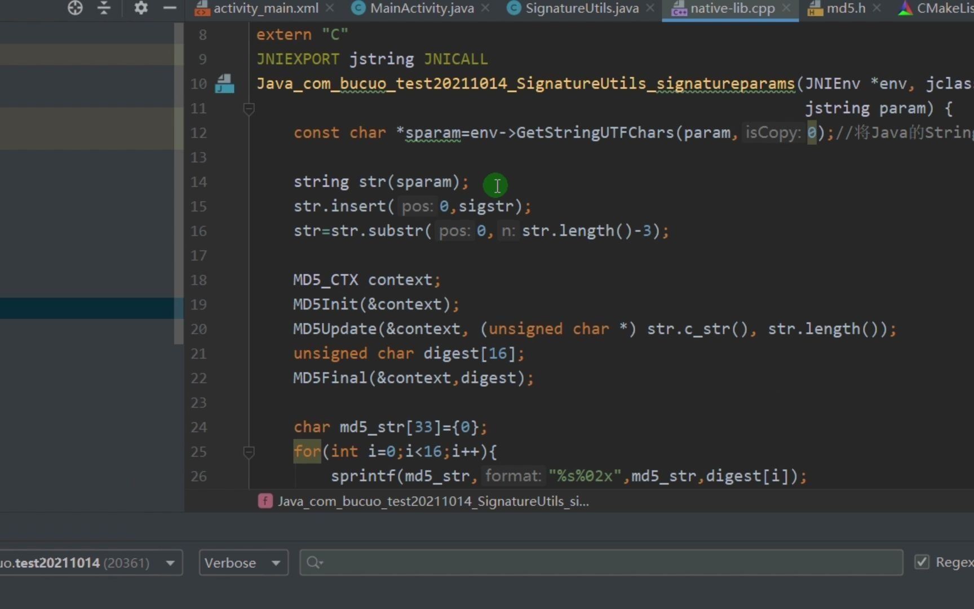The height and width of the screenshot is (609, 974).
Task: Click the project panel vertical scrollbar
Action: coord(179,183)
